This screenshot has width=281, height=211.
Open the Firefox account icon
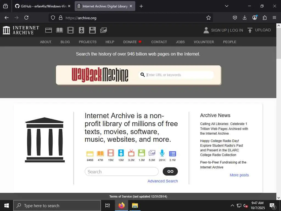[x=255, y=18]
